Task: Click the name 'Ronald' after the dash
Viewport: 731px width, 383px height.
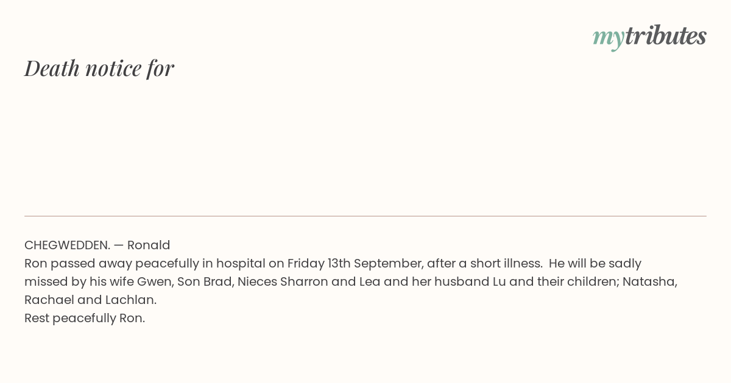Action: (149, 245)
